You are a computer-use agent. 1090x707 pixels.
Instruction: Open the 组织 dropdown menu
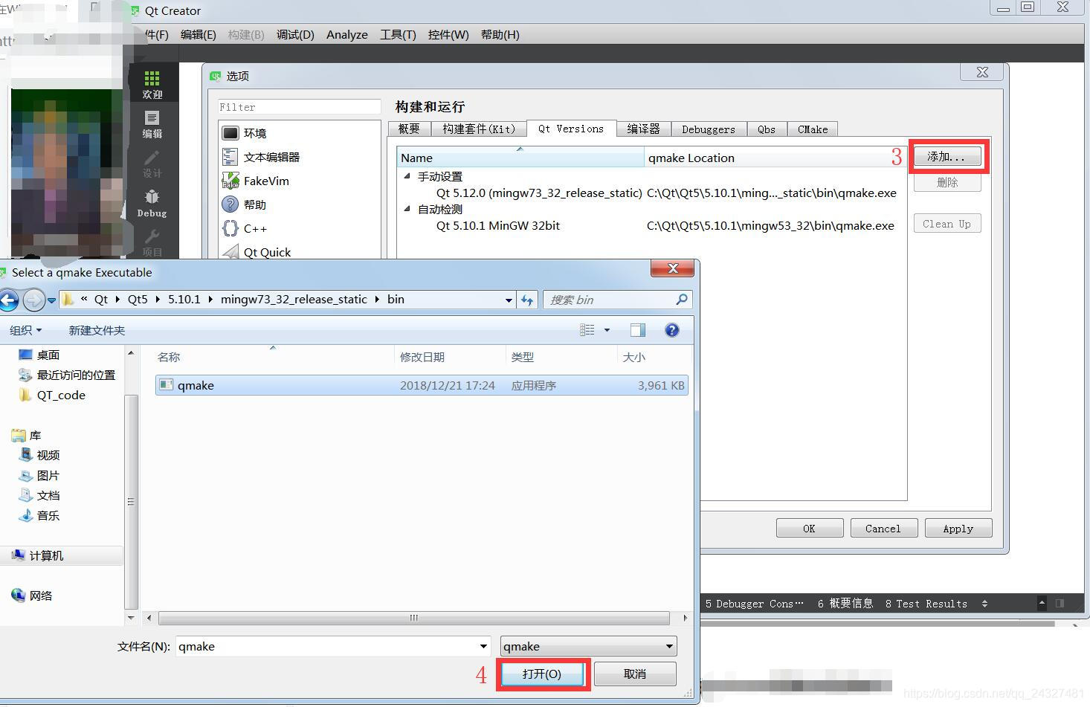coord(26,330)
